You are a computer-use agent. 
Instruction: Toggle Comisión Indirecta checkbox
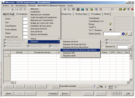coord(5,43)
